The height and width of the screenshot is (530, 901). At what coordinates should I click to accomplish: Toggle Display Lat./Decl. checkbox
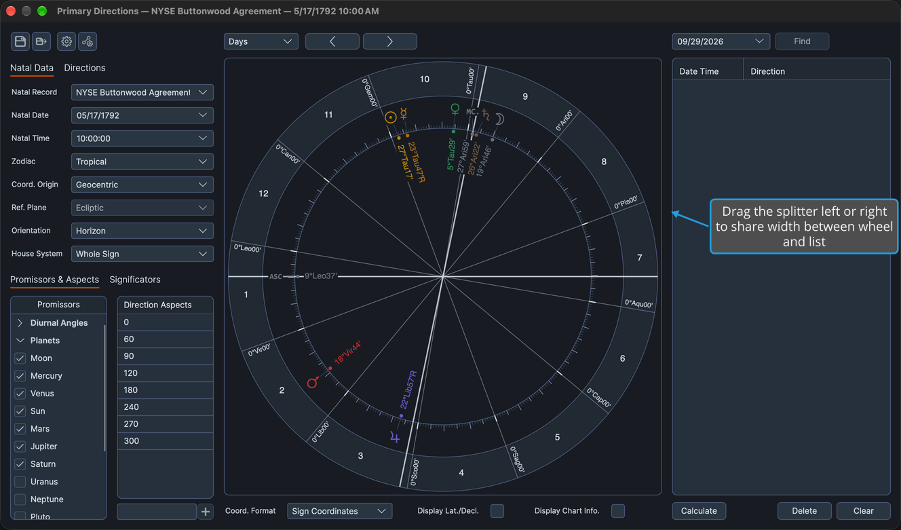coord(497,511)
